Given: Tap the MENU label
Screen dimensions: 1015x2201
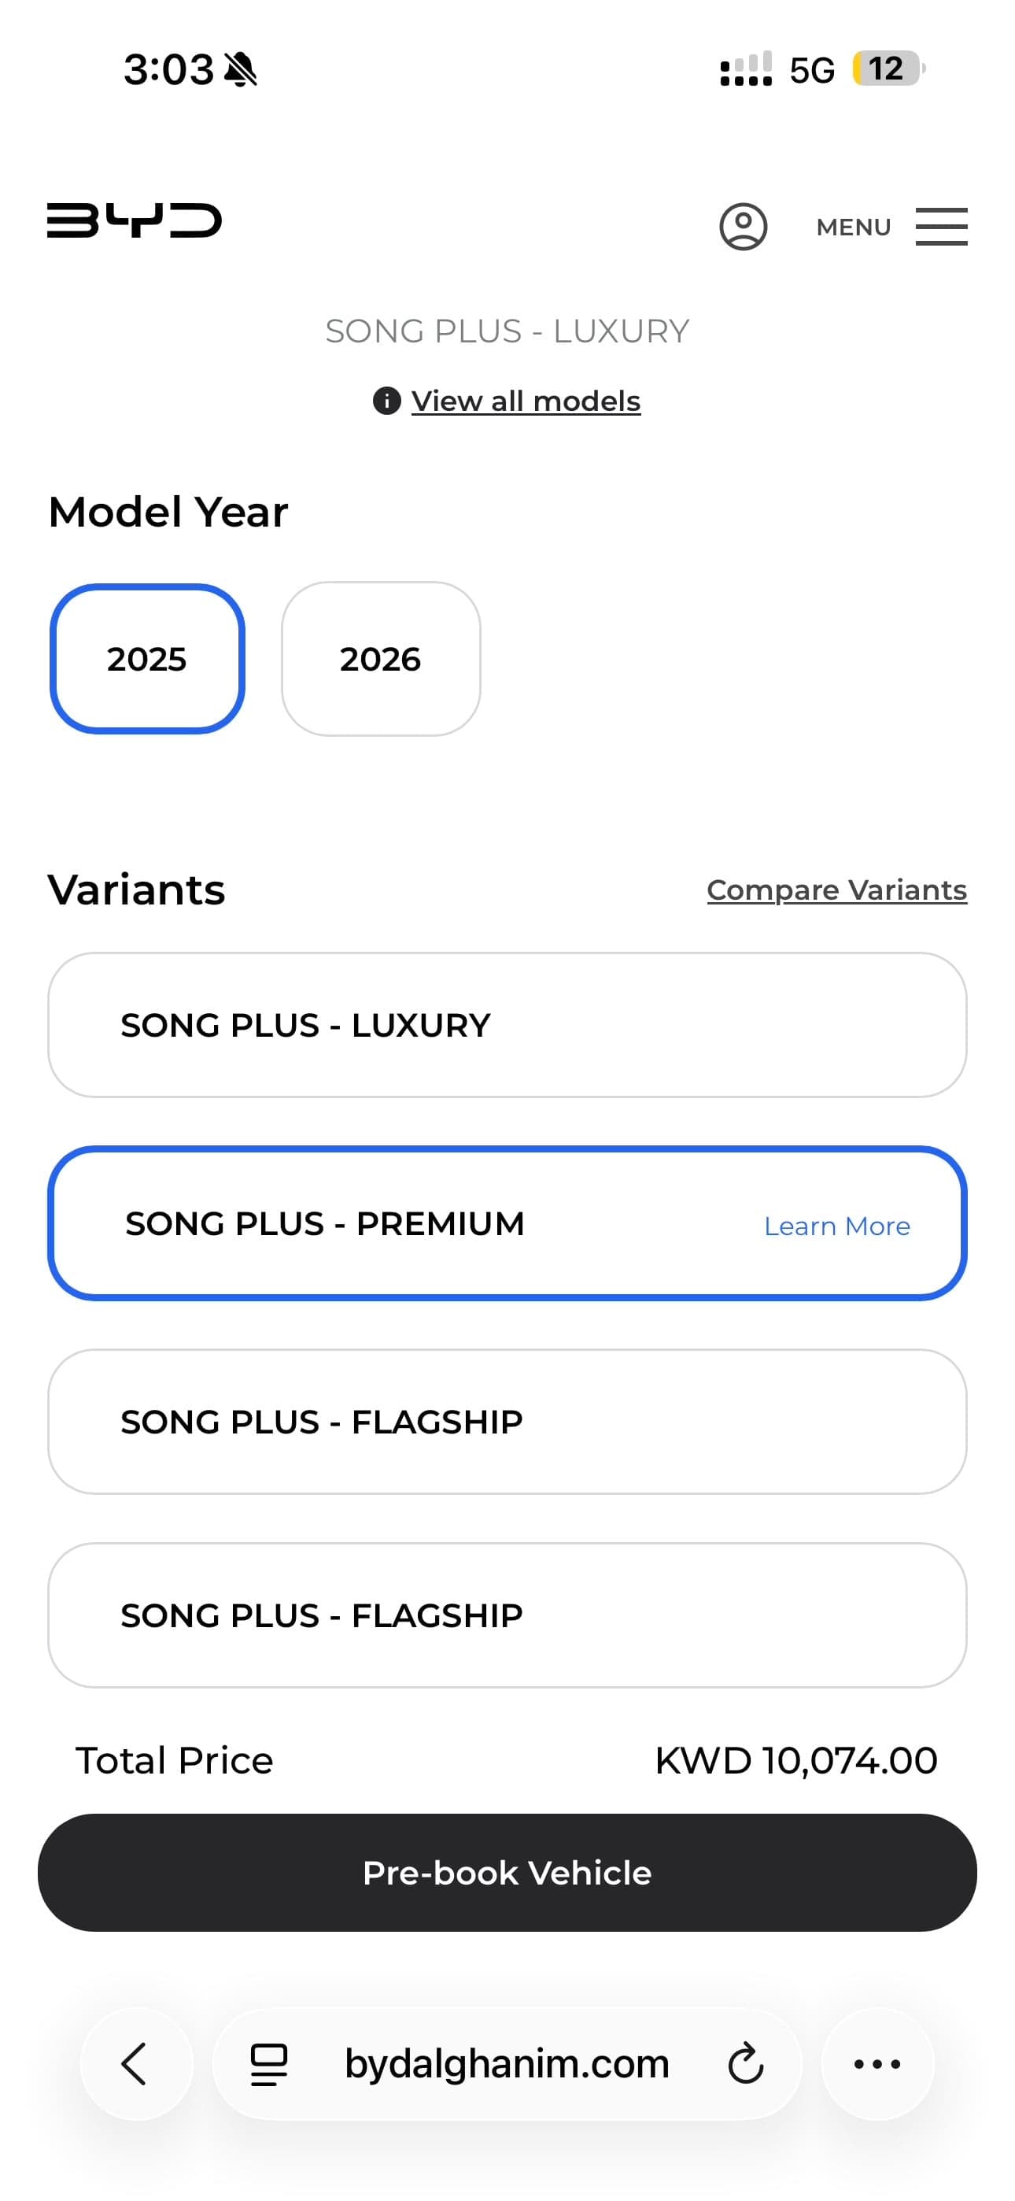Looking at the screenshot, I should click(853, 227).
